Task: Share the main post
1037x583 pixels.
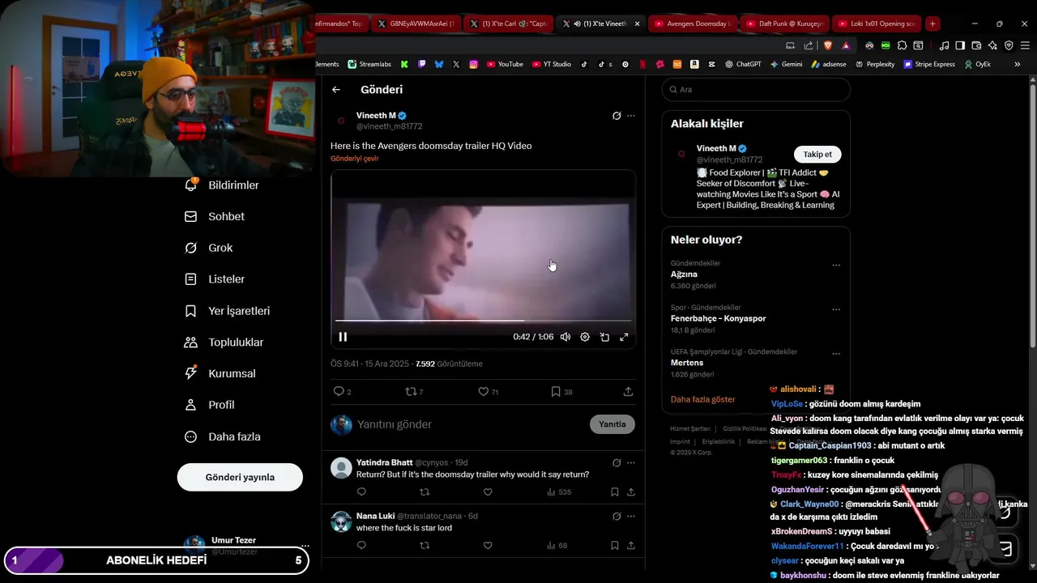Action: tap(628, 391)
